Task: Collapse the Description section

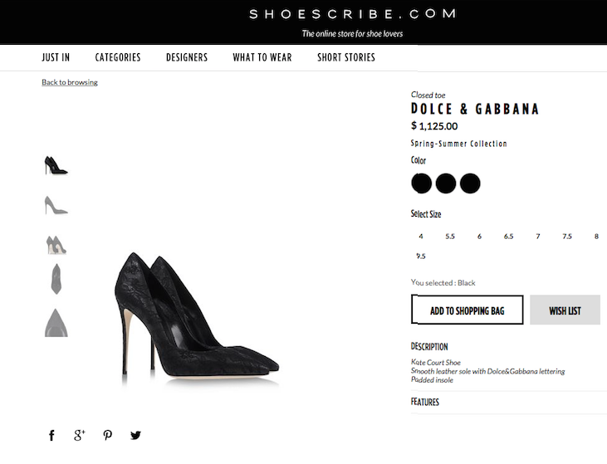Action: click(x=429, y=347)
